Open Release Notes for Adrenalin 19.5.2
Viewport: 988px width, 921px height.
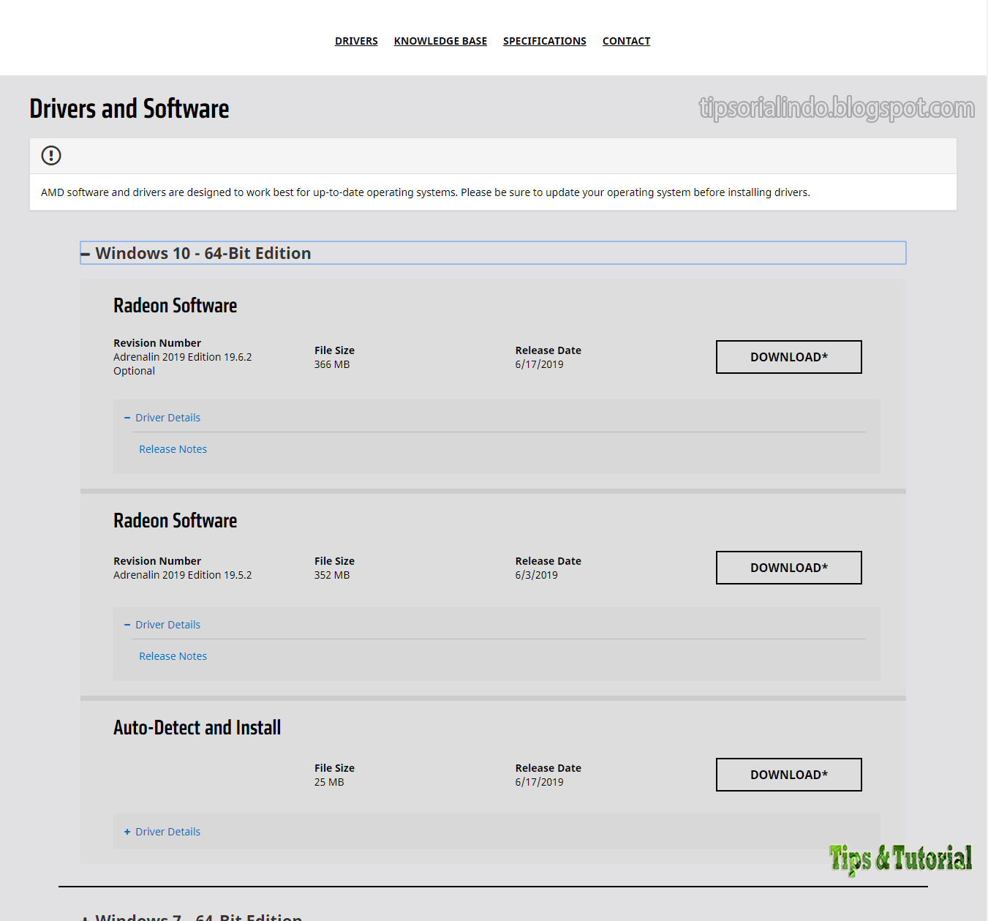pyautogui.click(x=173, y=656)
